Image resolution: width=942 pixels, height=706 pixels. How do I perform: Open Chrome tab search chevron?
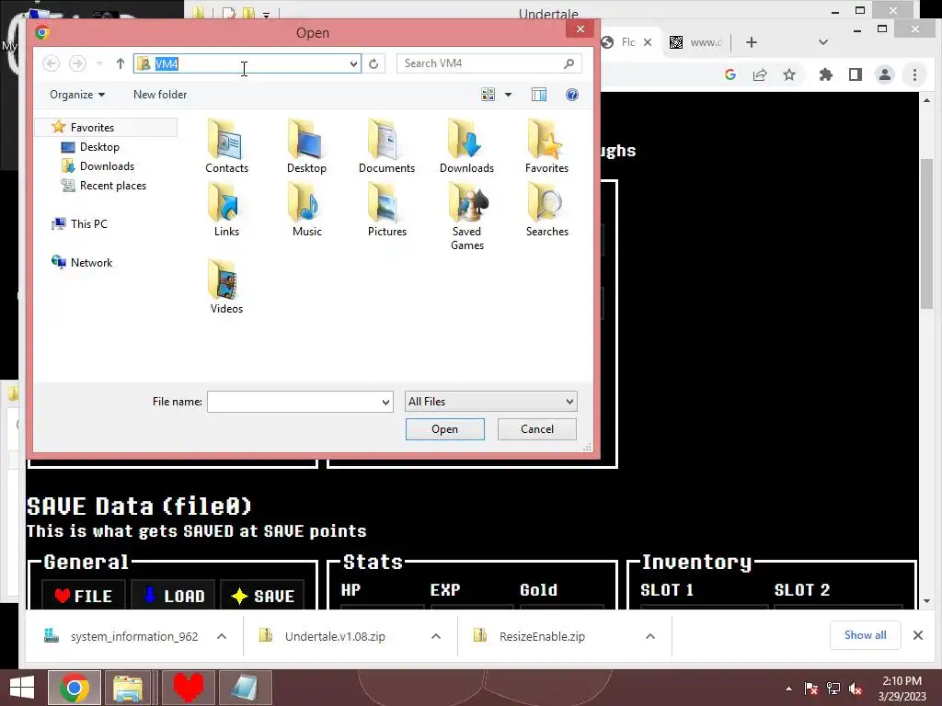tap(823, 42)
